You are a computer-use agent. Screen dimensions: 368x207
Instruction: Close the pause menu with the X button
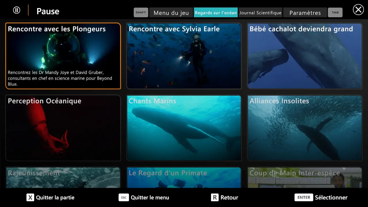pos(358,10)
